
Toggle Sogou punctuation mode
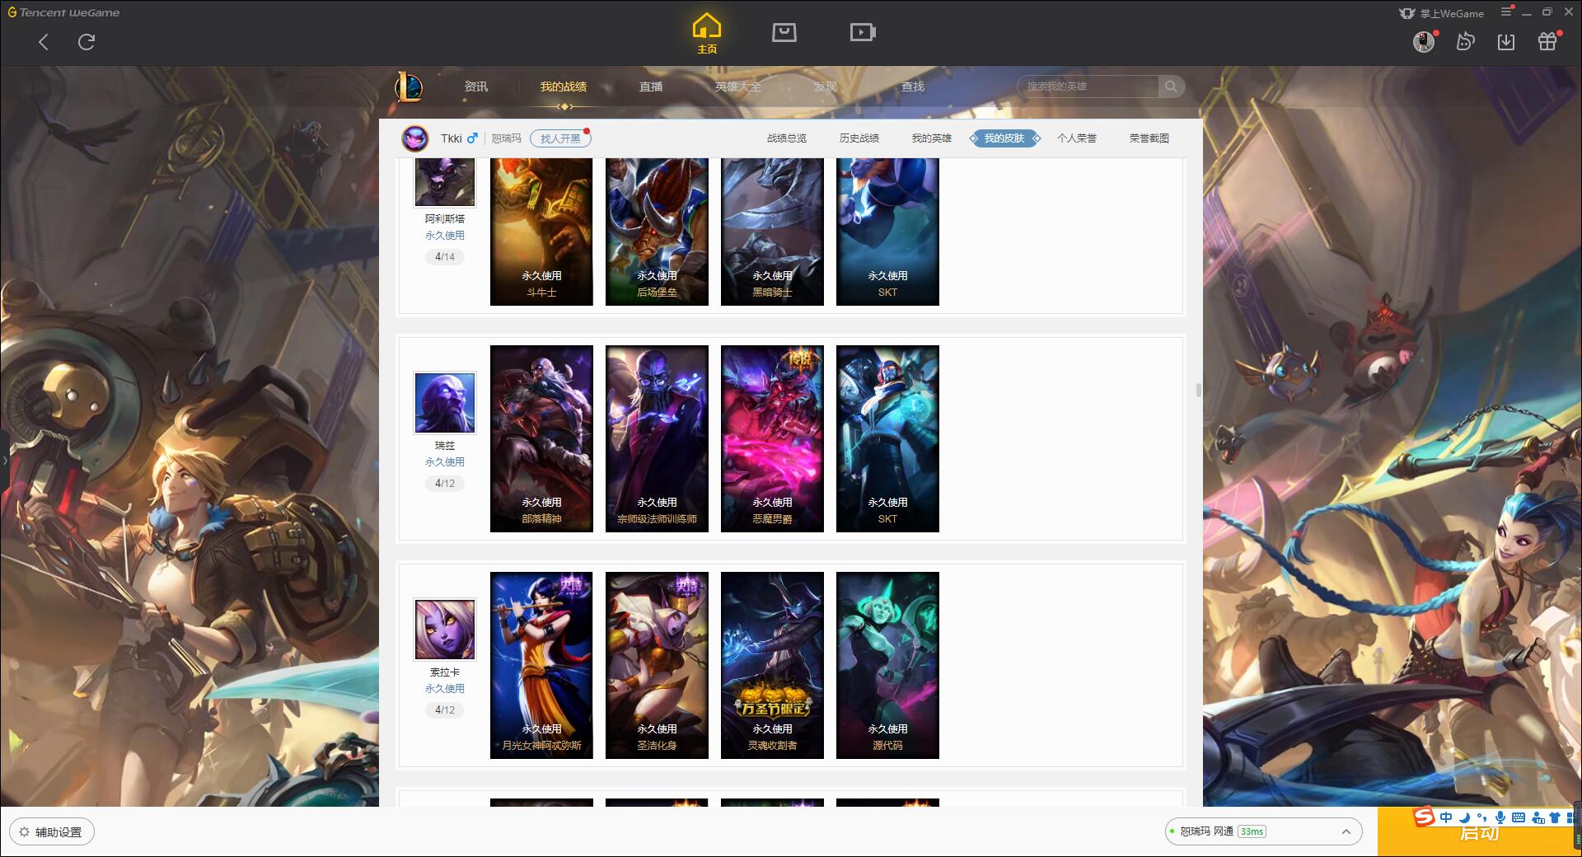click(1481, 817)
